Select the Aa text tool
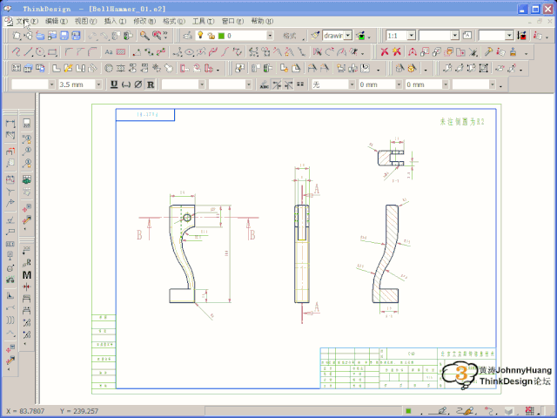This screenshot has height=418, width=557. (109, 52)
